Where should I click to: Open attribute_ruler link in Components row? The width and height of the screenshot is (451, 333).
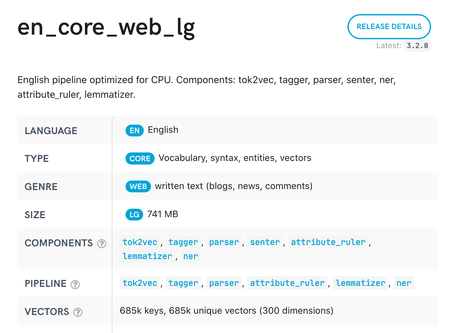coord(328,242)
